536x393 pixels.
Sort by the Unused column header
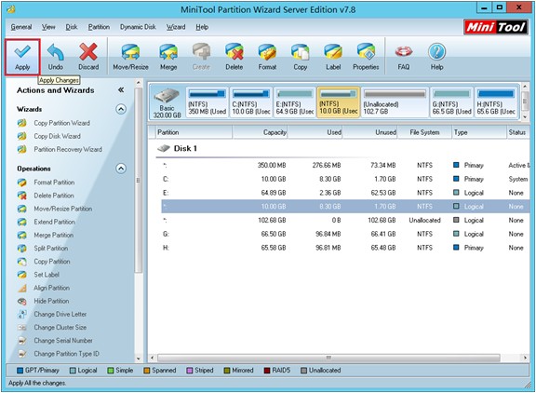click(370, 132)
